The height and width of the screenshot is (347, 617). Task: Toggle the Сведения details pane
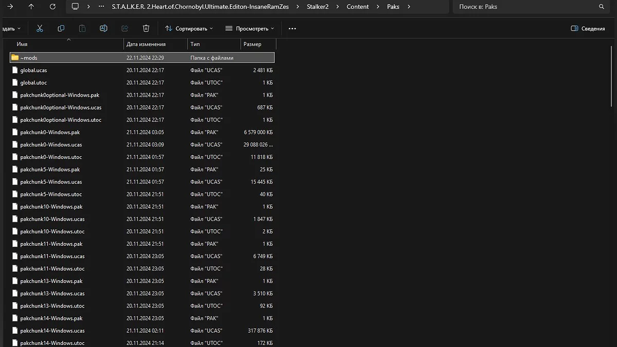pos(588,29)
